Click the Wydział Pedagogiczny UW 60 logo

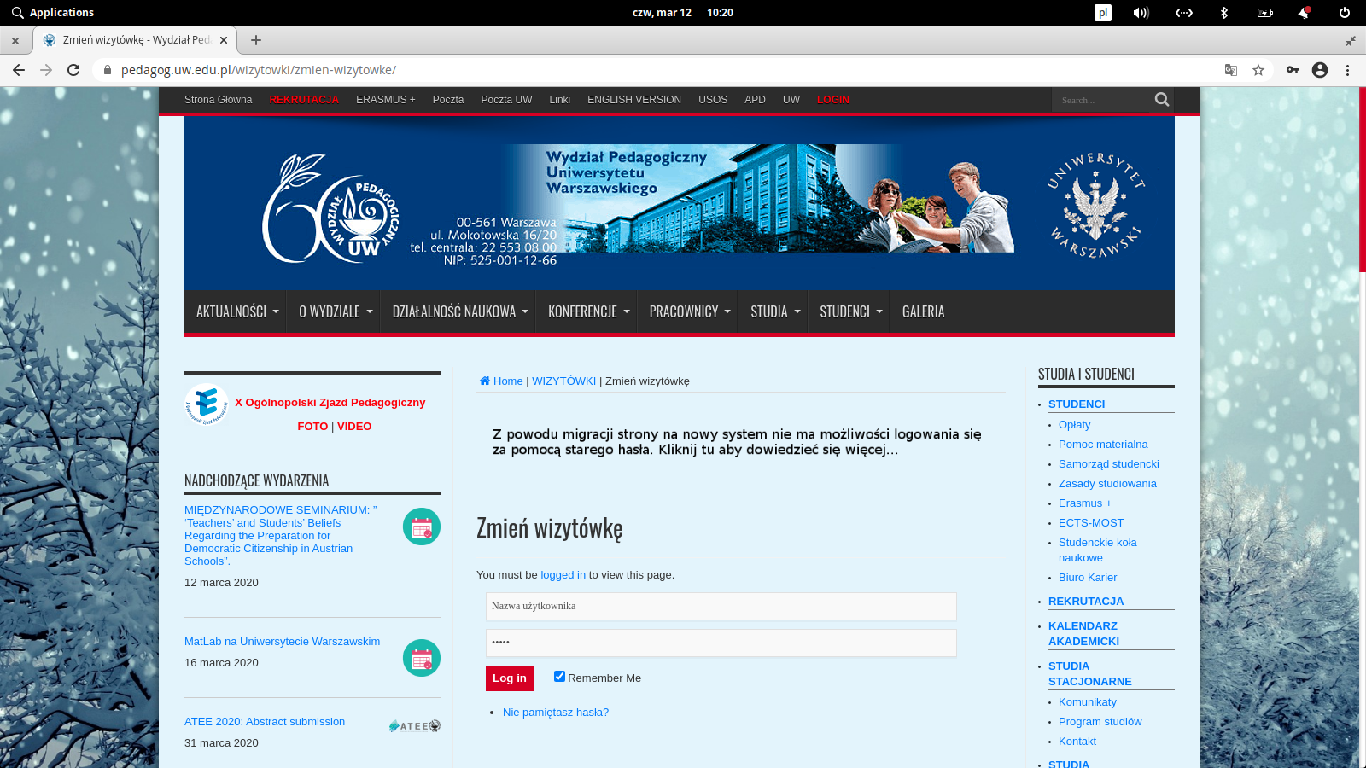(330, 209)
